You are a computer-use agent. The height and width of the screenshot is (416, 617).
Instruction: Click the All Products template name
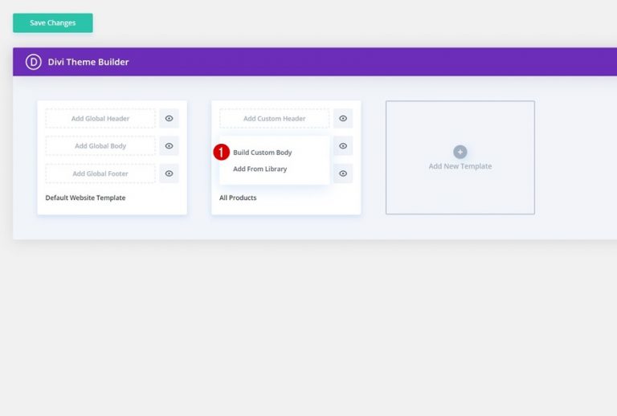(238, 198)
